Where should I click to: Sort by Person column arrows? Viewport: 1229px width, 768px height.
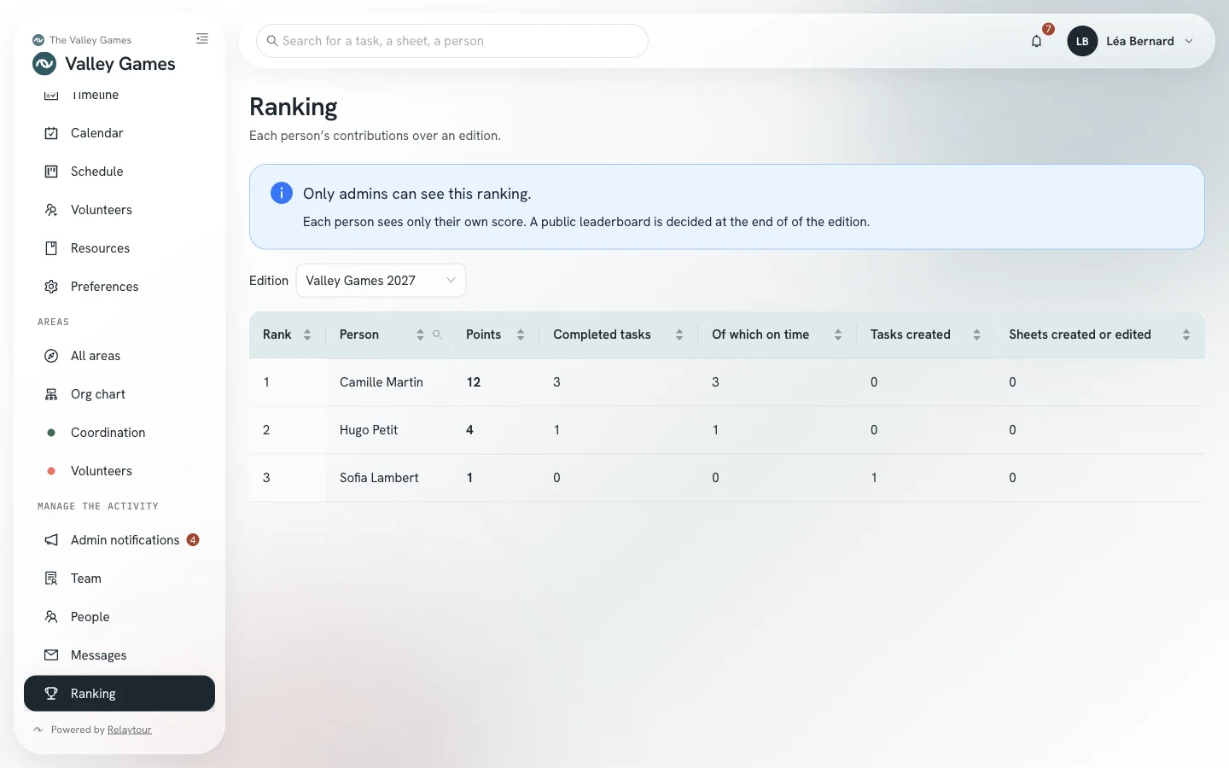click(x=420, y=335)
